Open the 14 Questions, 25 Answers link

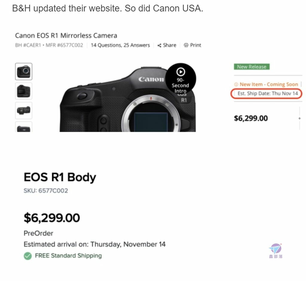click(120, 45)
